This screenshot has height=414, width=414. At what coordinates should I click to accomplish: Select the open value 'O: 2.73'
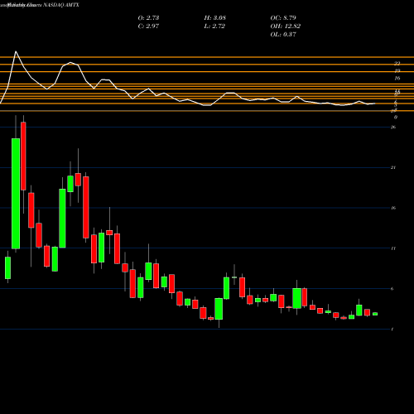[148, 17]
